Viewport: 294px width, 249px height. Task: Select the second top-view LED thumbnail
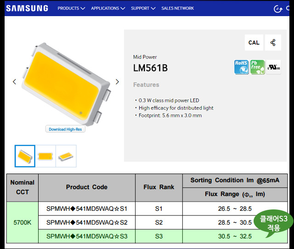[x=45, y=156]
